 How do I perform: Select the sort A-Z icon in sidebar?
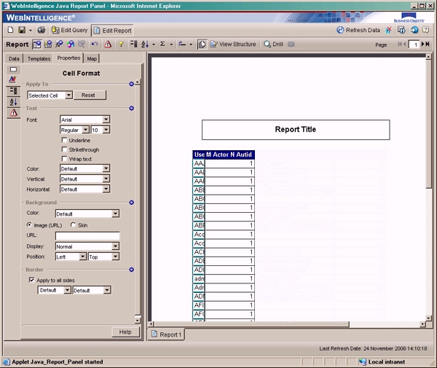click(13, 102)
